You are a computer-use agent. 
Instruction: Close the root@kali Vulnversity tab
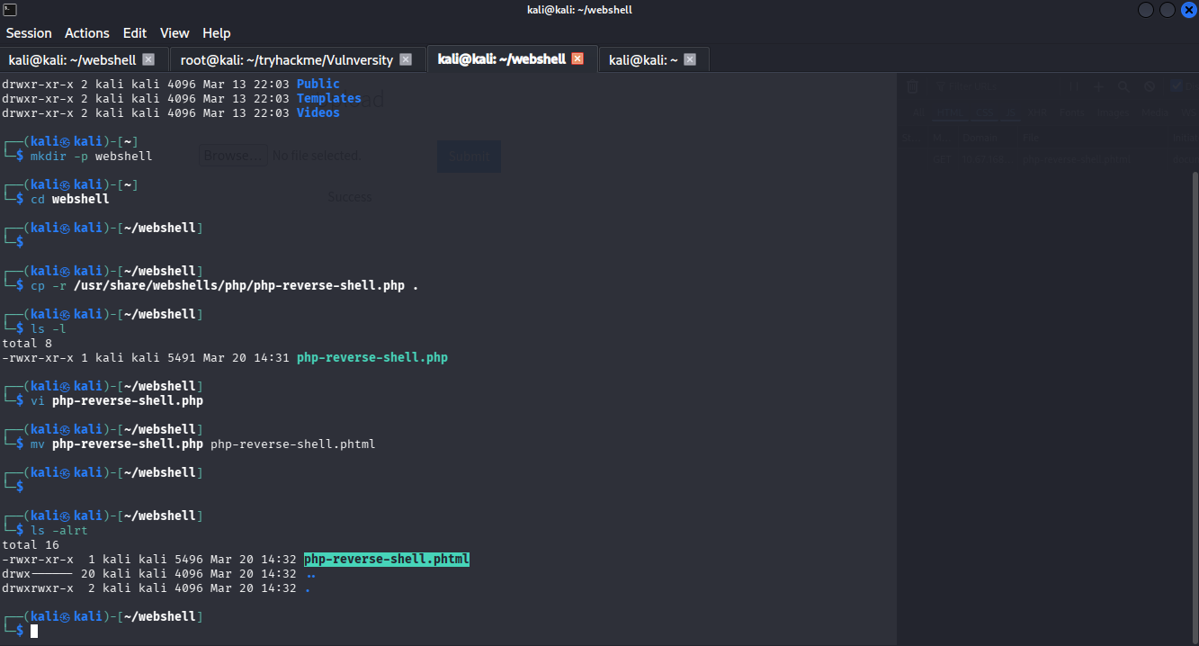[x=406, y=59]
